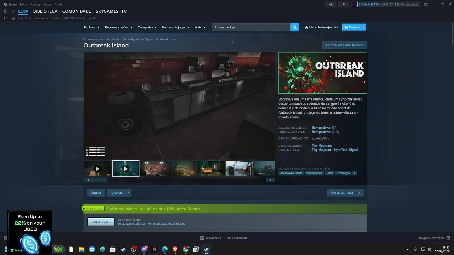Expand the Recomendações dropdown
The image size is (454, 255).
119,27
